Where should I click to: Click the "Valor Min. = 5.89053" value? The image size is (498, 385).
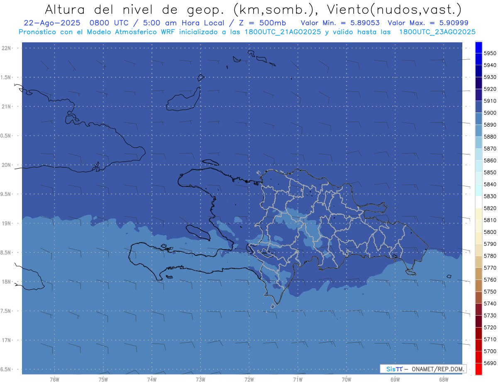point(340,23)
